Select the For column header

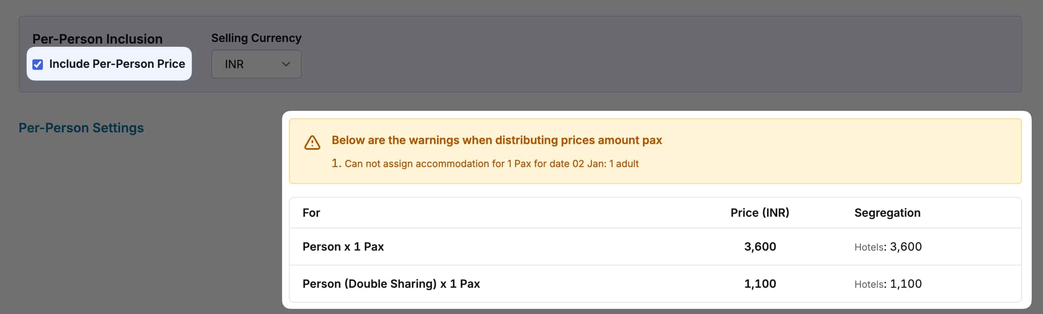pos(311,213)
